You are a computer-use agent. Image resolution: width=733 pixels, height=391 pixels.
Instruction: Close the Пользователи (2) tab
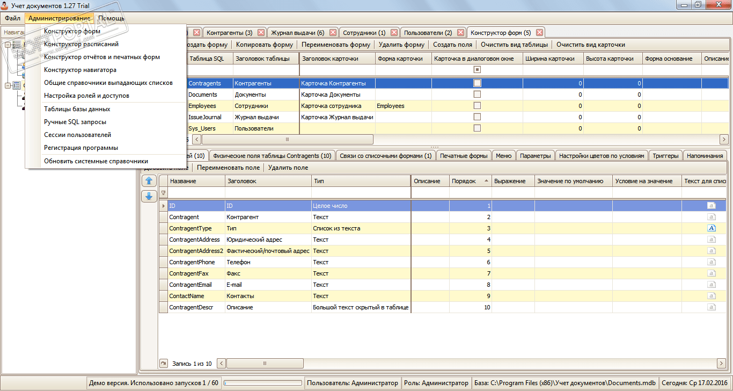pos(461,33)
